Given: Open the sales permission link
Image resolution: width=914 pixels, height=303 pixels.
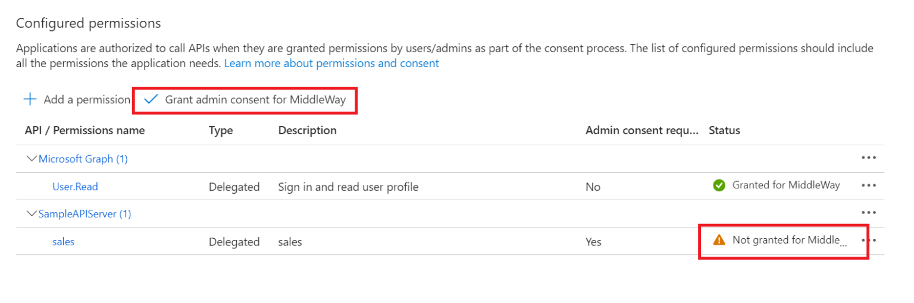Looking at the screenshot, I should pos(63,242).
